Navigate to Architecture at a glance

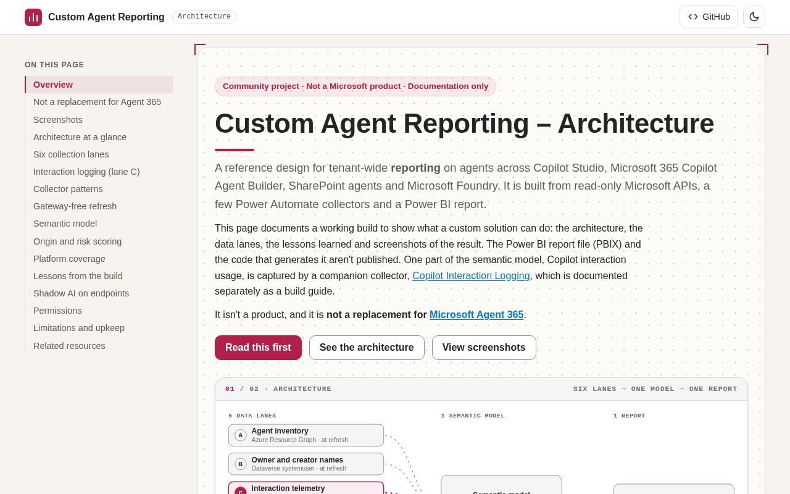[x=99, y=137]
